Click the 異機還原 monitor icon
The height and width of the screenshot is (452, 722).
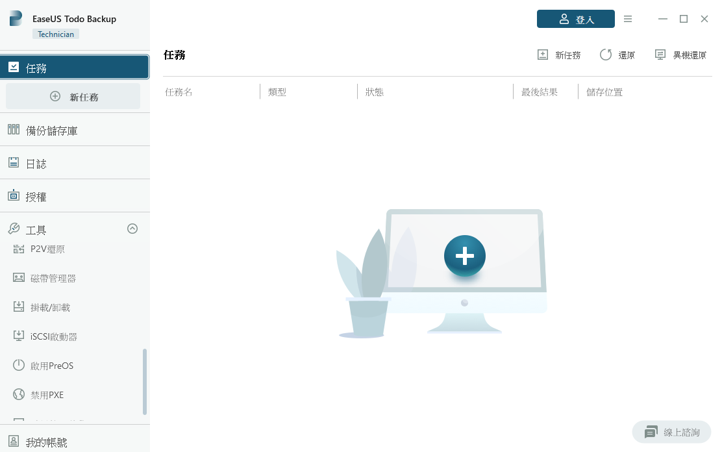click(660, 55)
